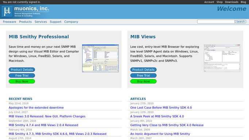Image resolution: width=249 pixels, height=140 pixels.
Task: Open the MIB Views screenshot thumbnail
Action: pyautogui.click(x=222, y=58)
